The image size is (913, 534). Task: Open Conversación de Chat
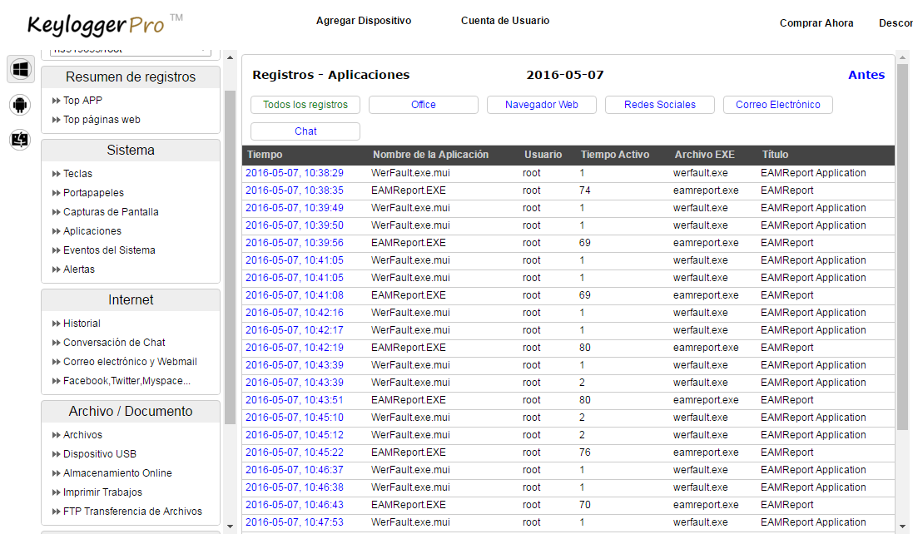[114, 344]
